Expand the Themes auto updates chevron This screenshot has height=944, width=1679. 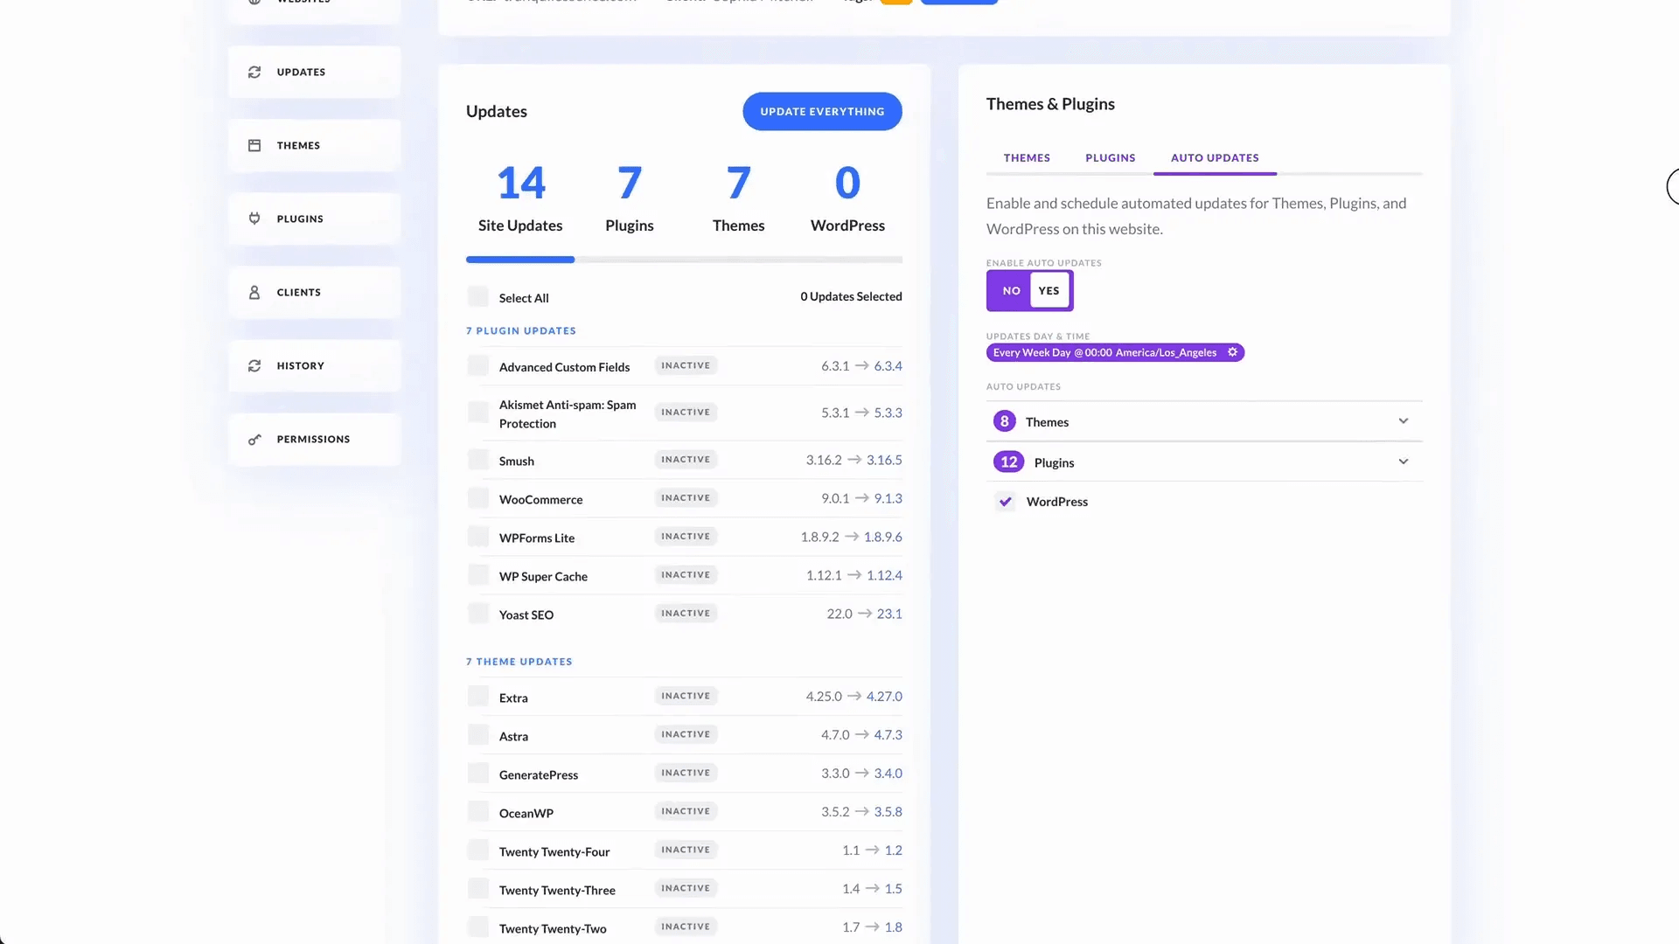(x=1403, y=421)
